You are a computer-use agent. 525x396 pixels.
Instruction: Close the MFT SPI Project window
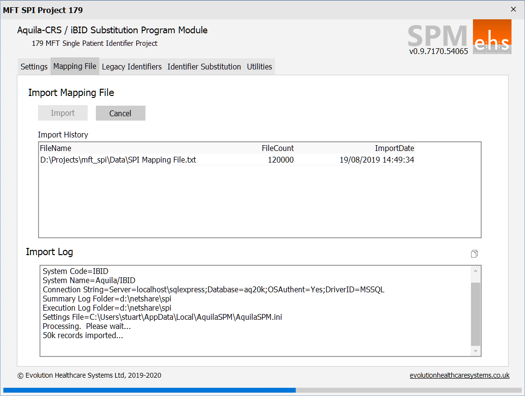pyautogui.click(x=513, y=10)
